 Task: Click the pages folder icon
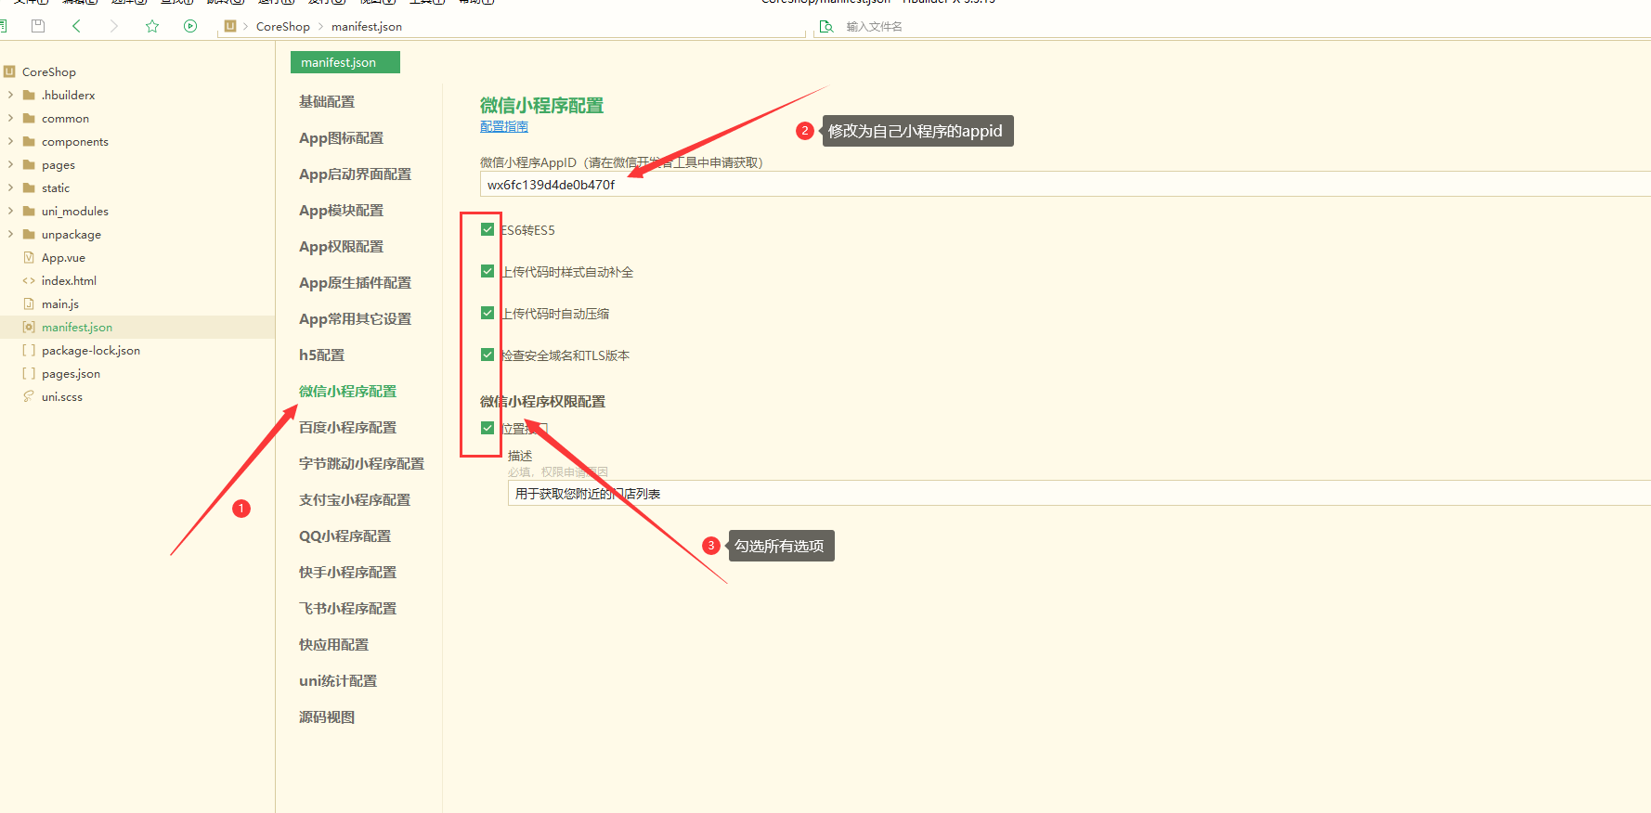(x=29, y=164)
